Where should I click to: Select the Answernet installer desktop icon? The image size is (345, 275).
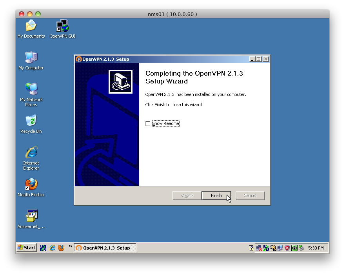click(x=31, y=219)
